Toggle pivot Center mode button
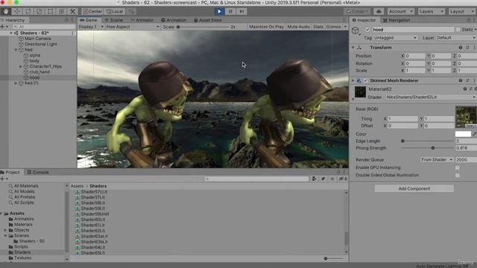 [92, 11]
